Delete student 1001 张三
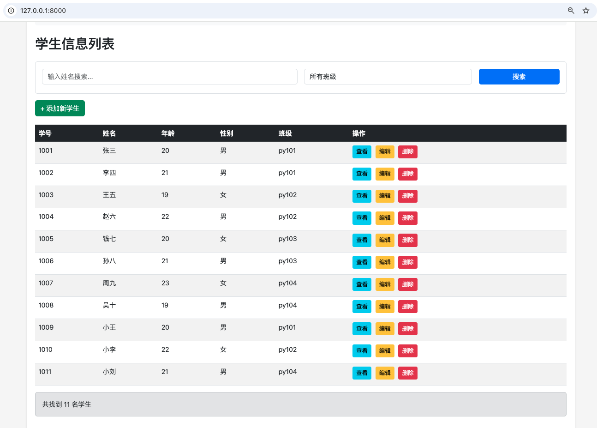Screen dimensions: 597x428 click(408, 151)
